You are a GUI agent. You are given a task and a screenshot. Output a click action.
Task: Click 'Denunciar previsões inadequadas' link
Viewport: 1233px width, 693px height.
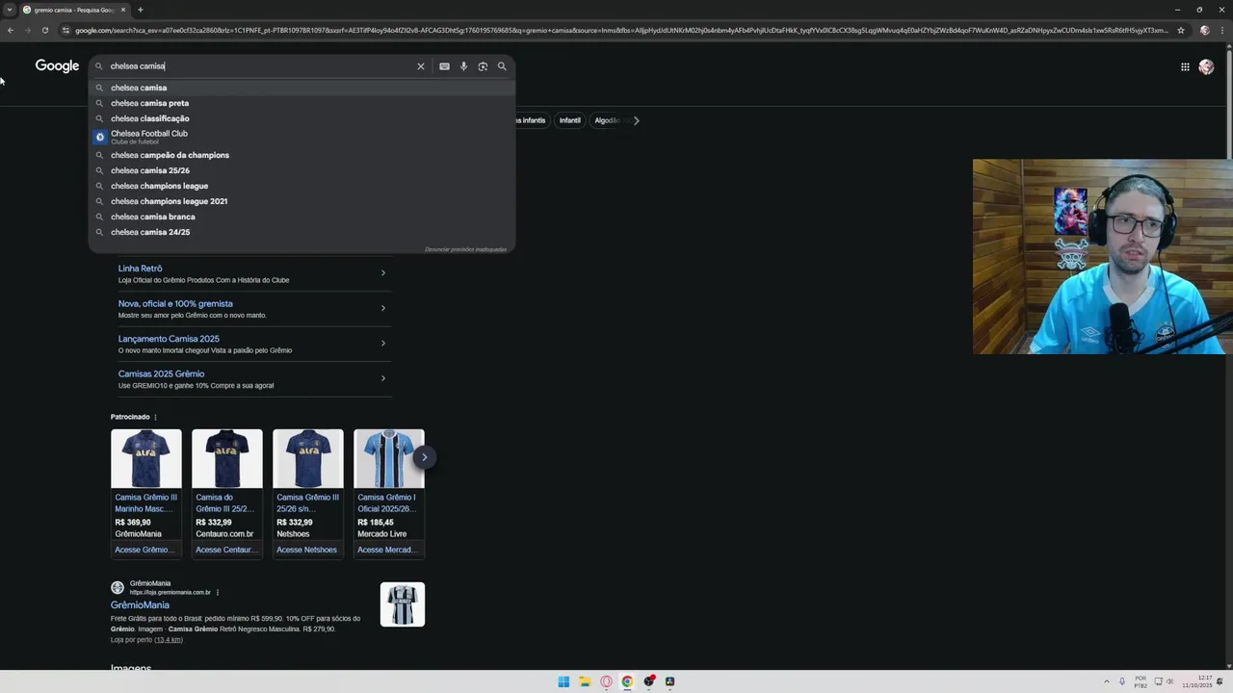(465, 249)
